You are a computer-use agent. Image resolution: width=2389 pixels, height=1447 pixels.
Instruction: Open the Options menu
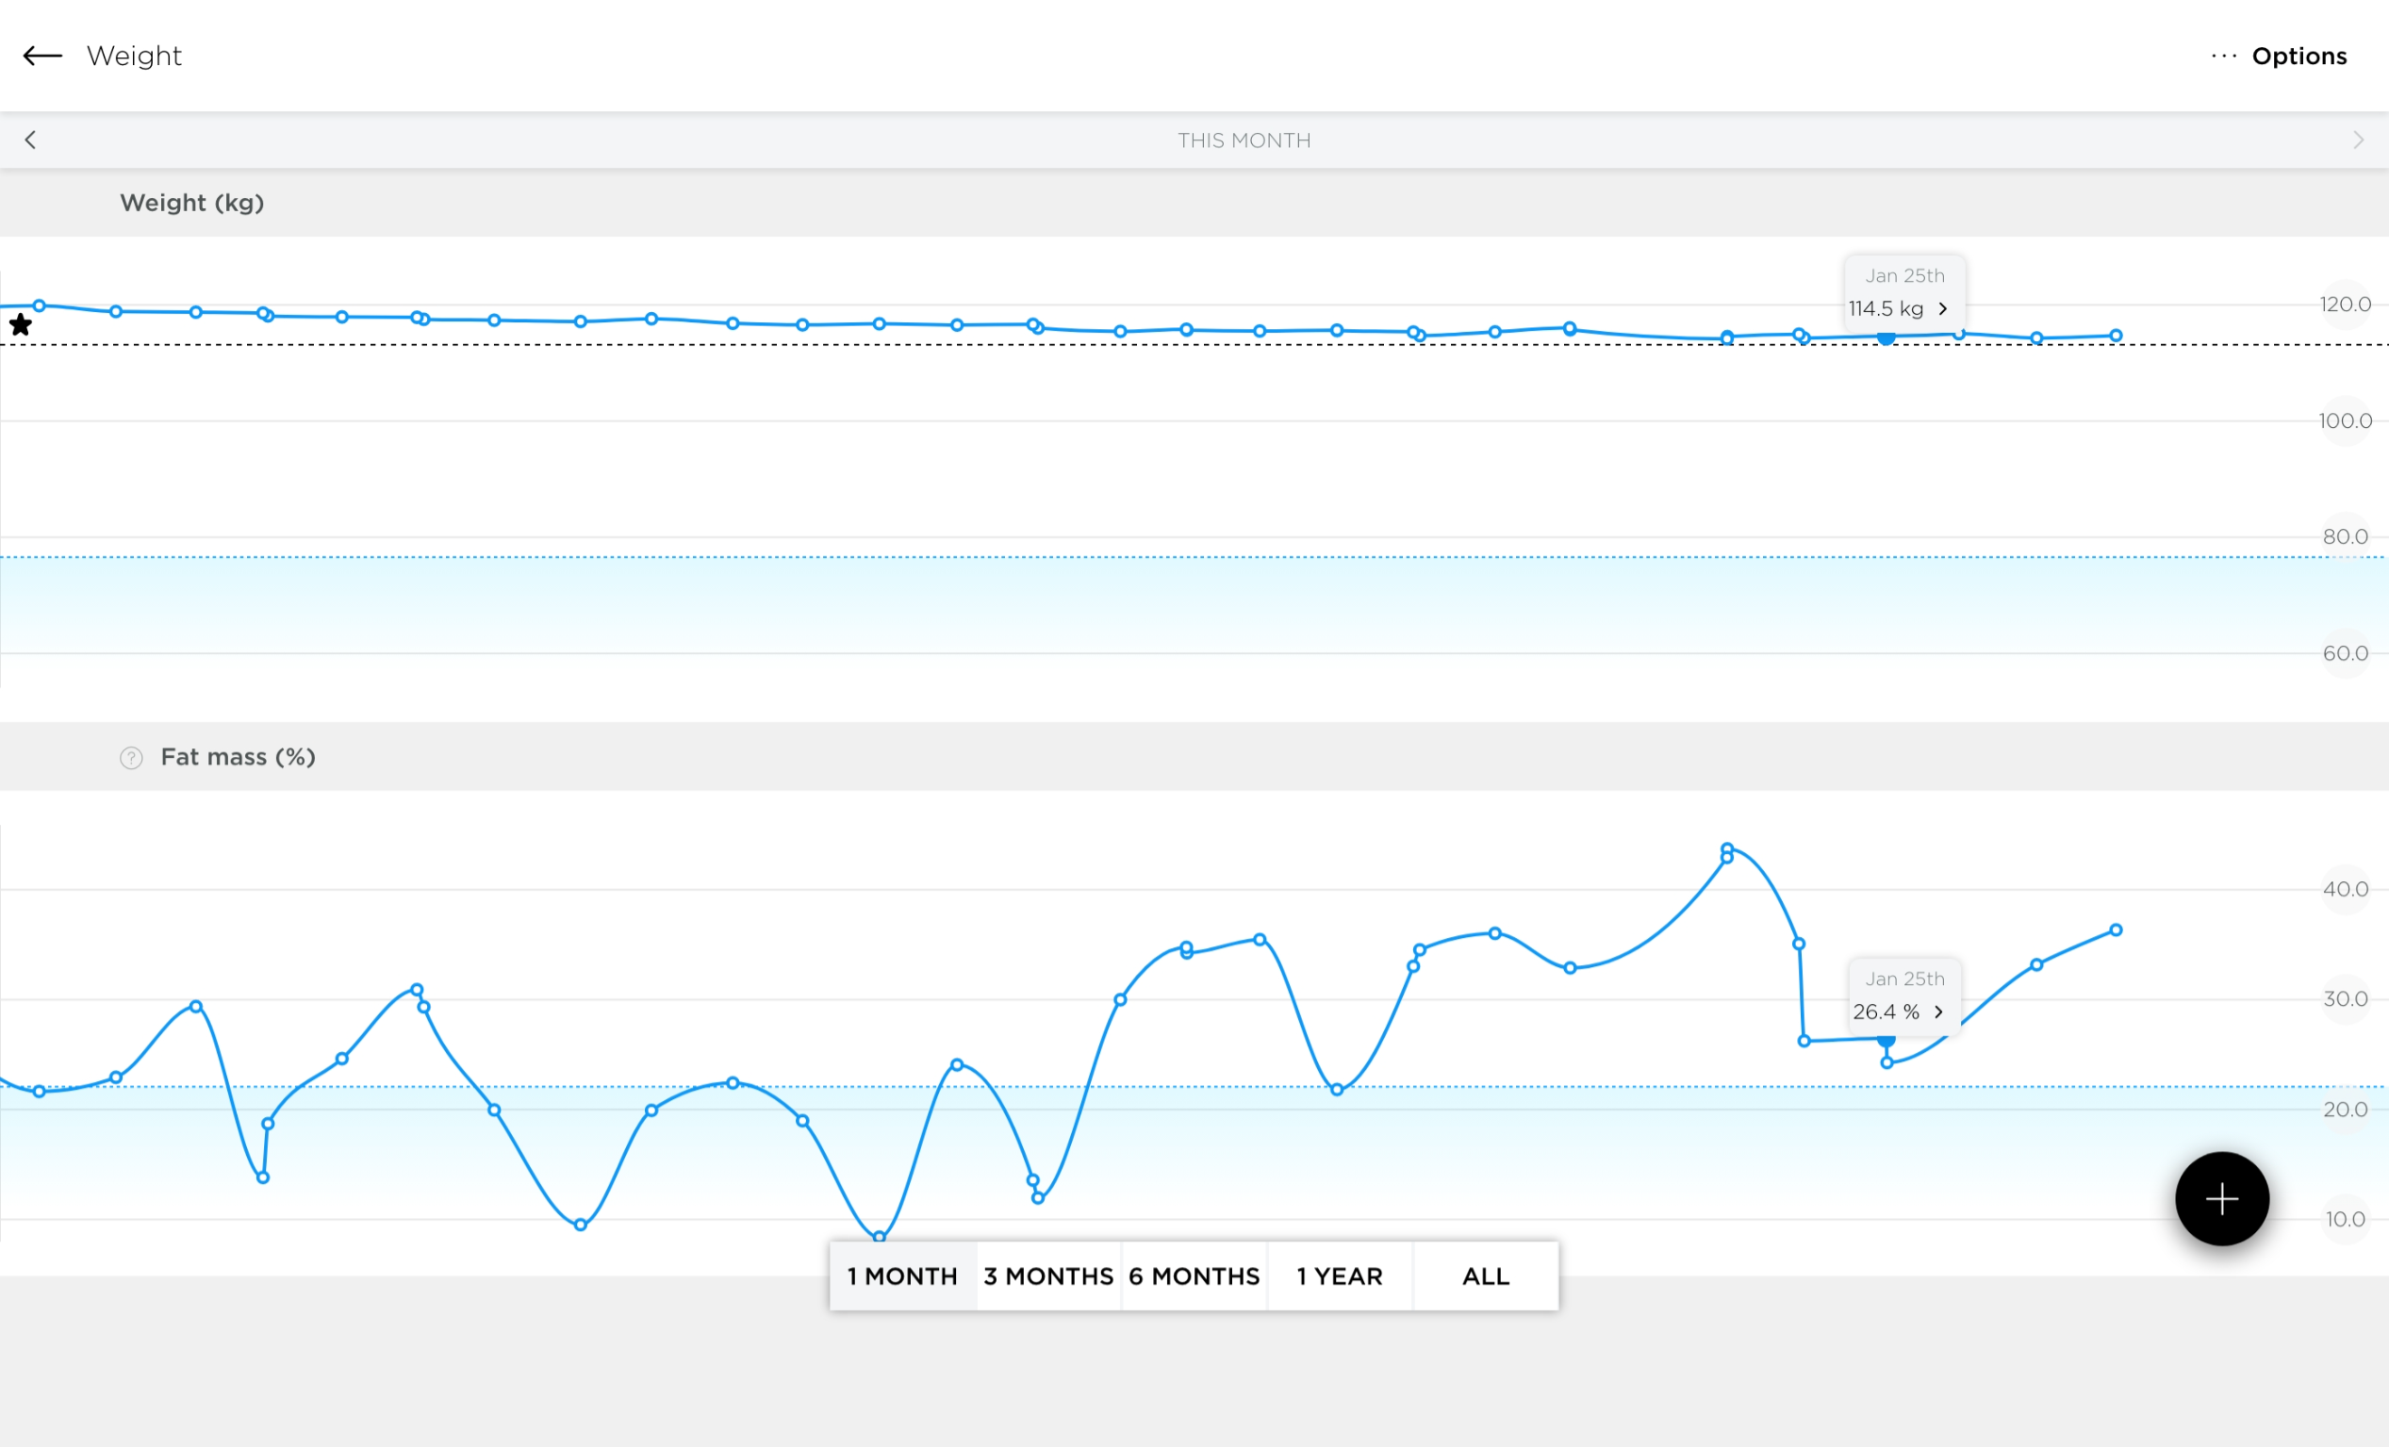coord(2298,57)
